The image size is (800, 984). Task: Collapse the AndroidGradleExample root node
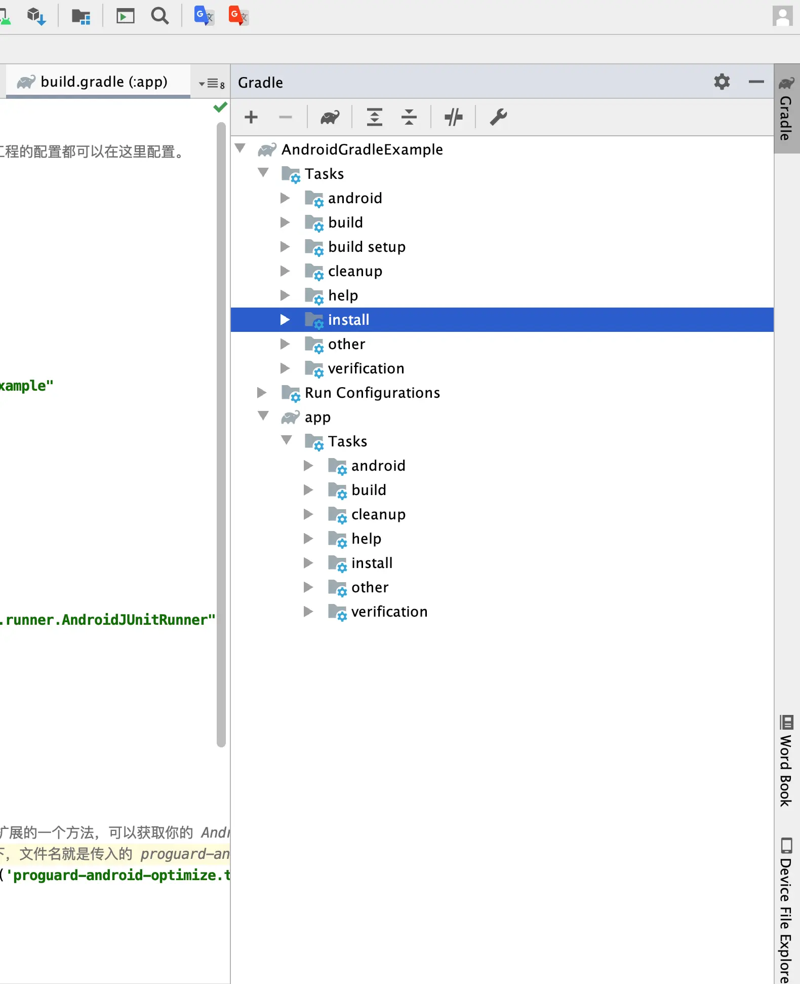coord(241,148)
